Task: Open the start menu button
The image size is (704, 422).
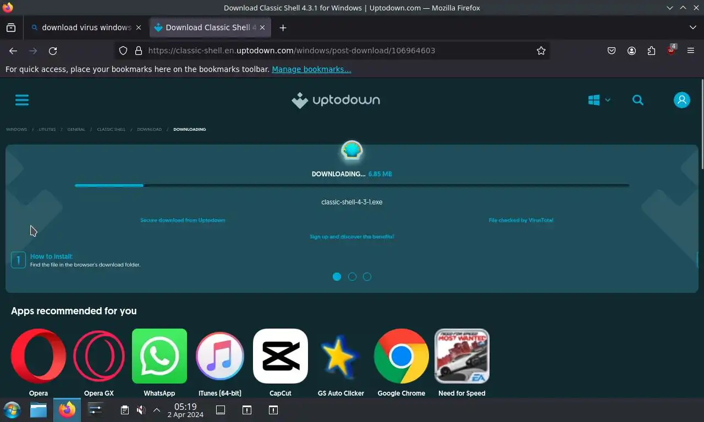Action: point(12,410)
